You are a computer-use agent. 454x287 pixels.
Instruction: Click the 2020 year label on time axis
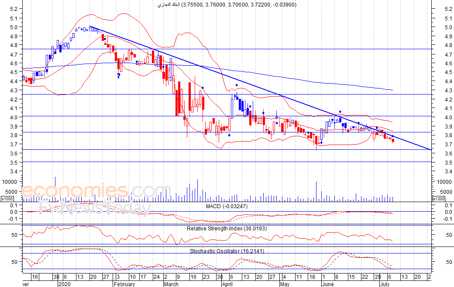pyautogui.click(x=64, y=284)
